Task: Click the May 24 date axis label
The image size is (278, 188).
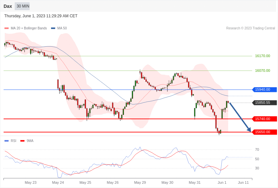Action: click(x=58, y=182)
